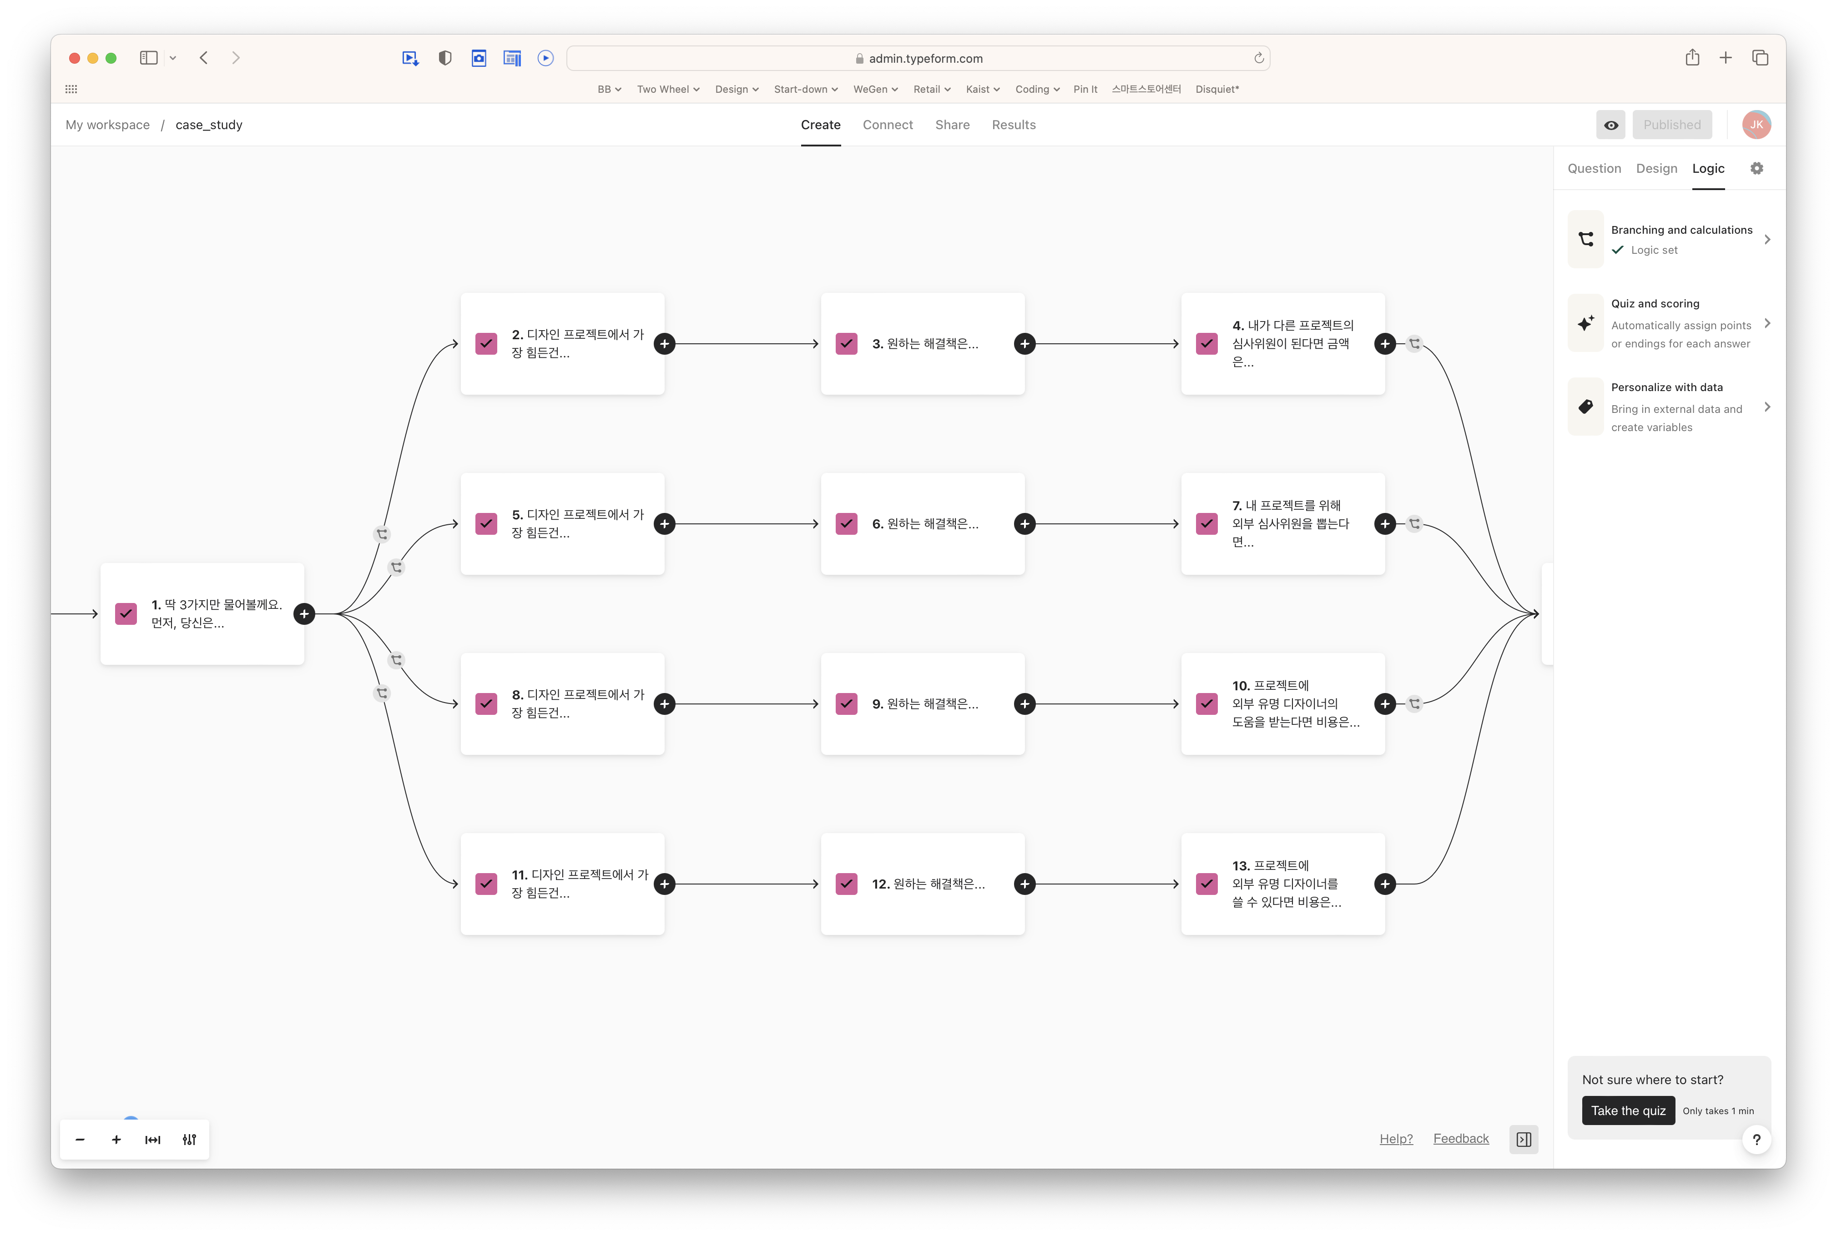Click the Safari share icon

pos(1692,58)
